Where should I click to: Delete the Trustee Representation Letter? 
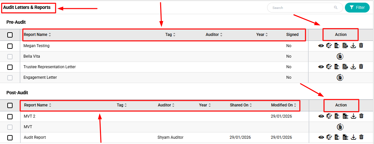tap(361, 67)
